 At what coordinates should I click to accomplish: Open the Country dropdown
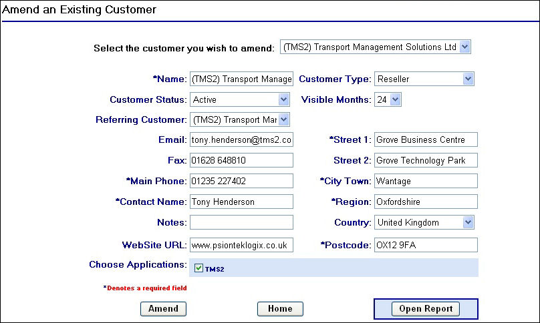[x=424, y=222]
